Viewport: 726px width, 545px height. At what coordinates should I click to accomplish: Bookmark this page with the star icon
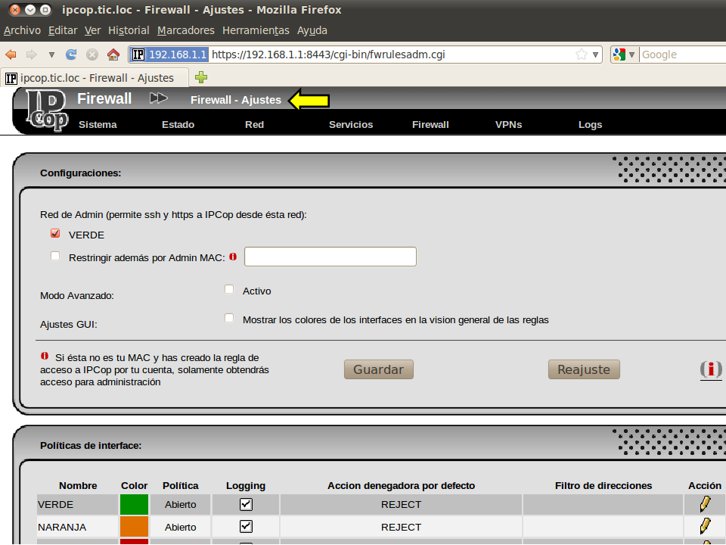(x=581, y=54)
